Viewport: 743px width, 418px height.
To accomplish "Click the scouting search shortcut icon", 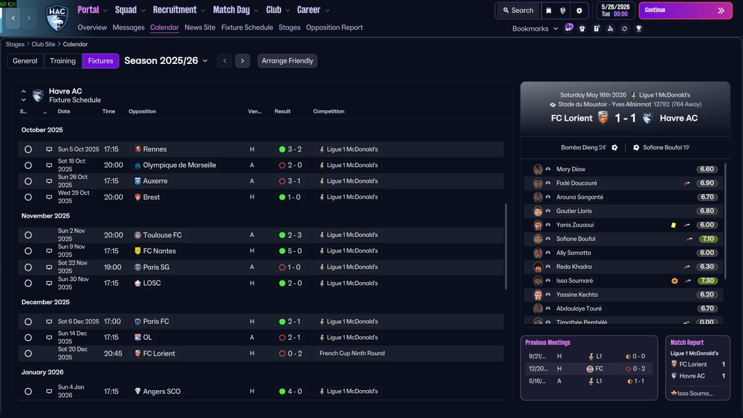I will click(x=610, y=28).
